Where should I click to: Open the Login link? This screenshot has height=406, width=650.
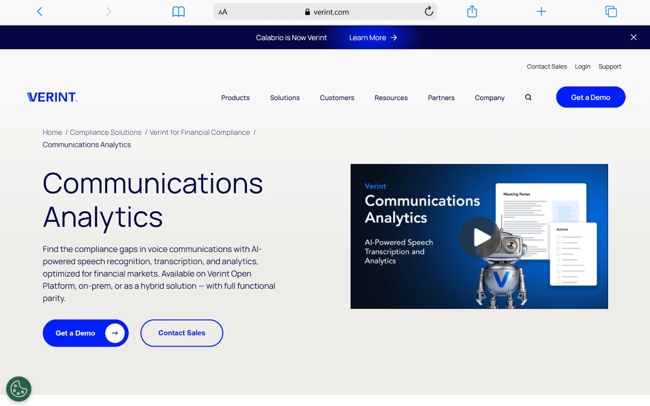coord(582,67)
